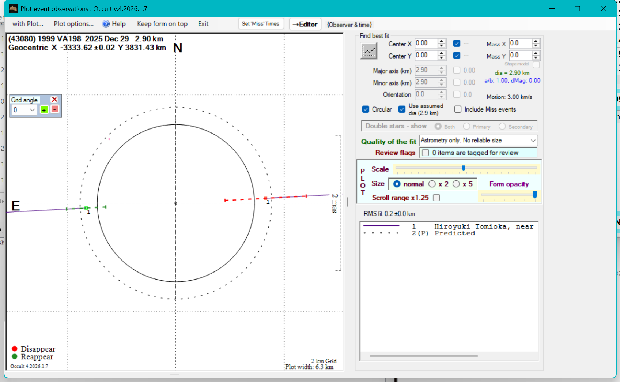
Task: Open the with Plot... menu
Action: [x=28, y=24]
